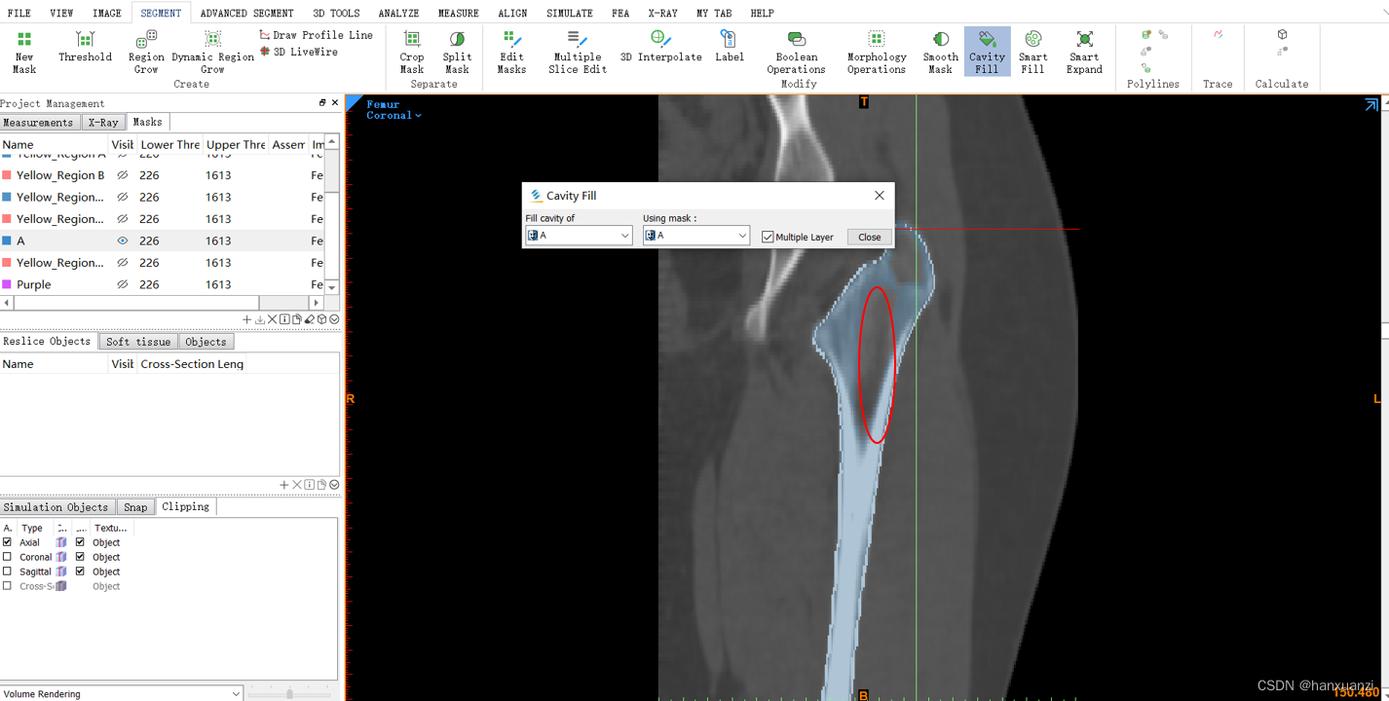Click the Calculate 3D cube icon
1389x701 pixels.
1282,34
